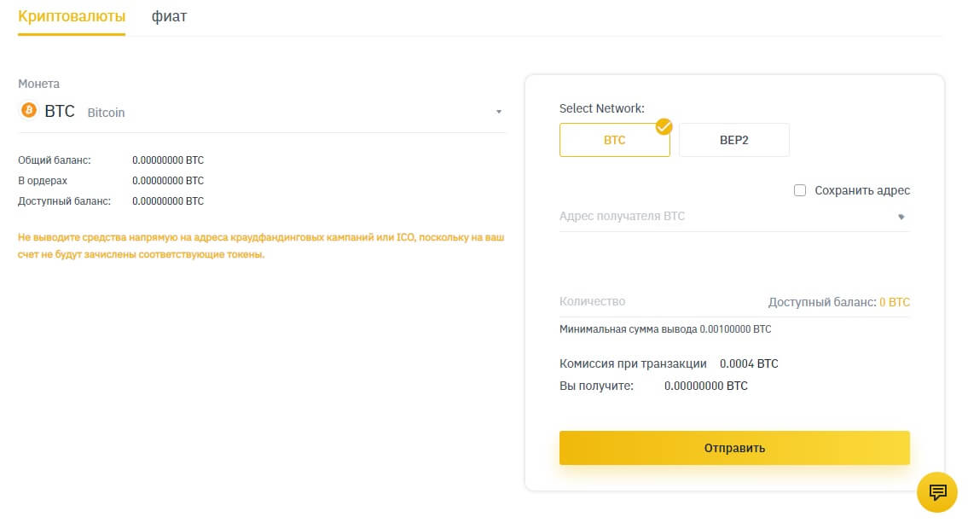The image size is (968, 523).
Task: Click the Отправить button
Action: pos(734,448)
